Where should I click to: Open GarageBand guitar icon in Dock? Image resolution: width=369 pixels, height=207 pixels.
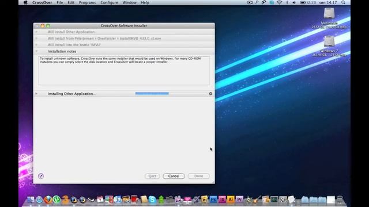tap(257, 200)
